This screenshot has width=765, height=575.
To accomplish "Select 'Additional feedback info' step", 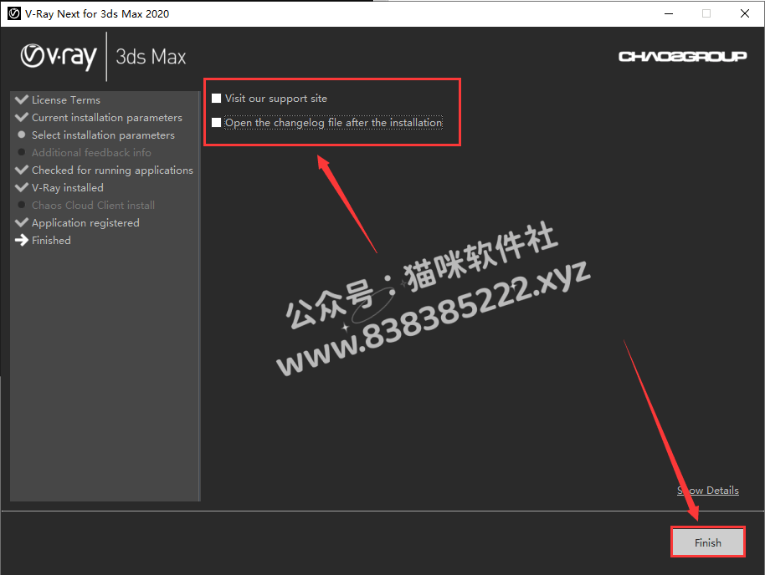I will [x=91, y=152].
